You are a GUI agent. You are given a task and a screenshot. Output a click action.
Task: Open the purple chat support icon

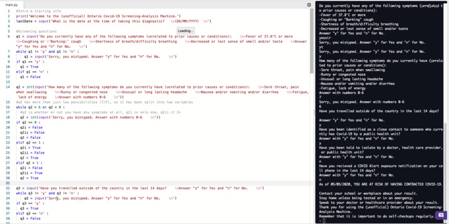[441, 215]
